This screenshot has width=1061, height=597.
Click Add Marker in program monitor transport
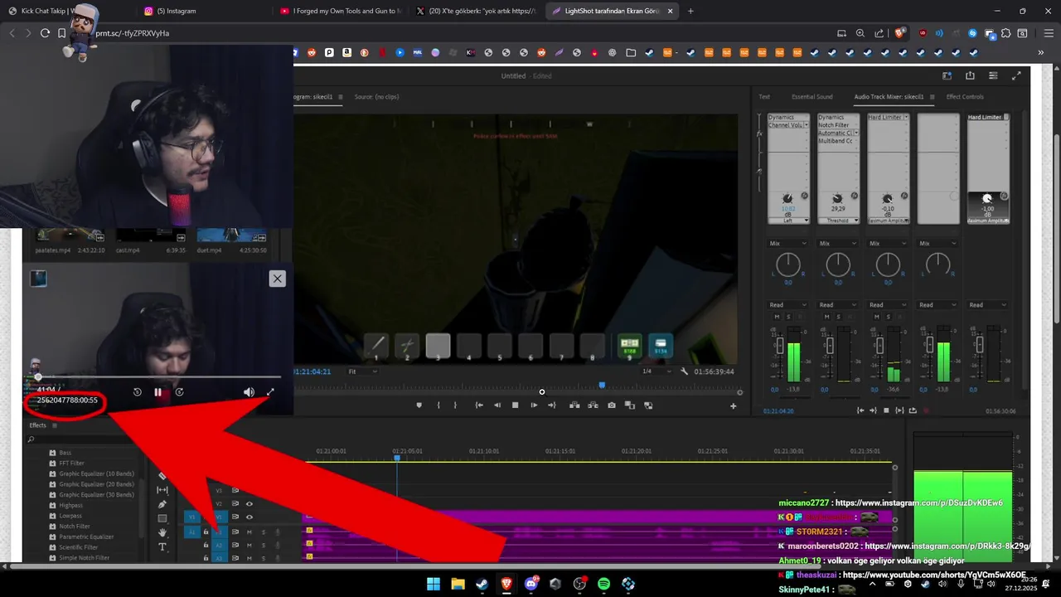(419, 405)
